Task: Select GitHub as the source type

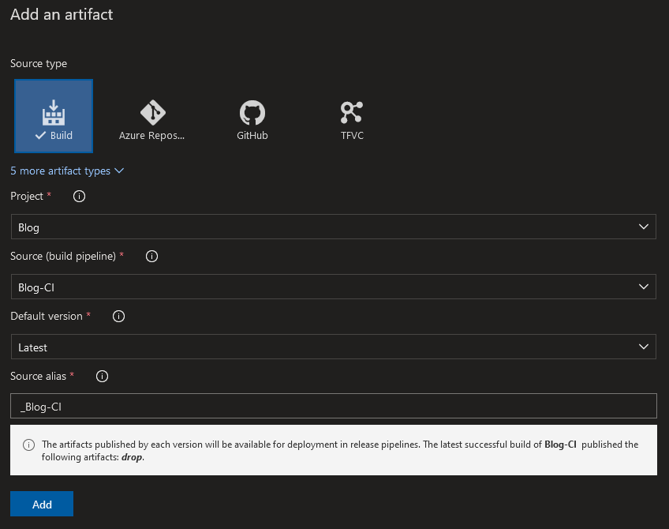Action: coord(252,118)
